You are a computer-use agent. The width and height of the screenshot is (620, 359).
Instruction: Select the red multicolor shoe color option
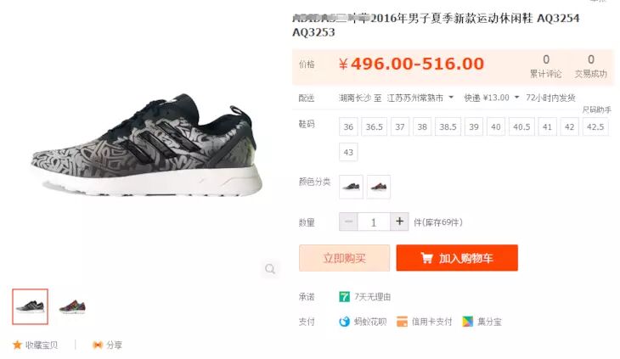(379, 187)
